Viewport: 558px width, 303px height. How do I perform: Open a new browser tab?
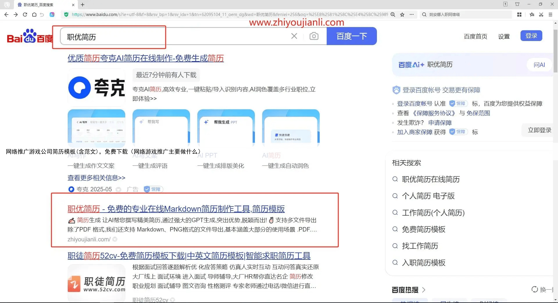[83, 5]
